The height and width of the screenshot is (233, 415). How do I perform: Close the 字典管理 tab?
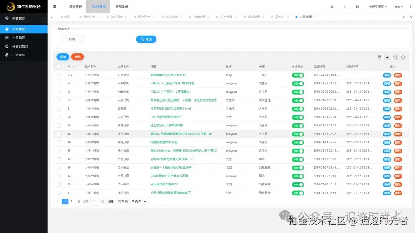click(x=208, y=17)
